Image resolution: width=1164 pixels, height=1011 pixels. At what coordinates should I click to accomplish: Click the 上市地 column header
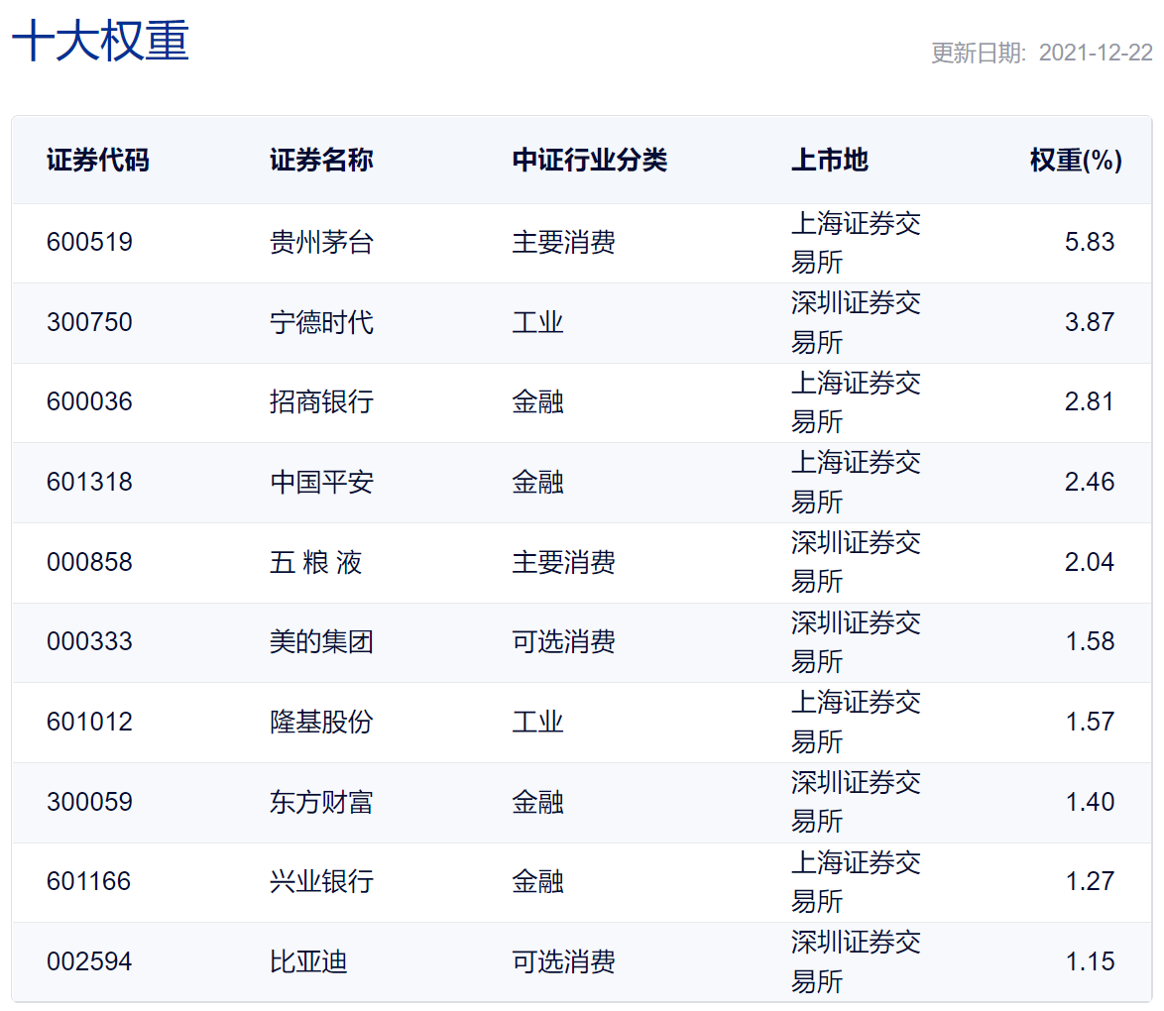tap(829, 161)
